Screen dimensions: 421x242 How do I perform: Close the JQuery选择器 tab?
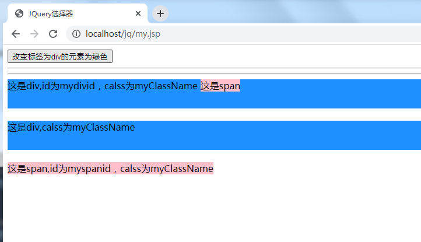(138, 13)
